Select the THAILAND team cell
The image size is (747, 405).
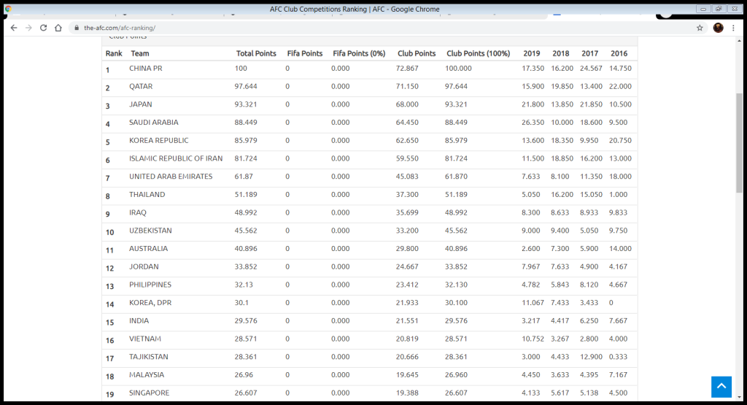(x=147, y=194)
